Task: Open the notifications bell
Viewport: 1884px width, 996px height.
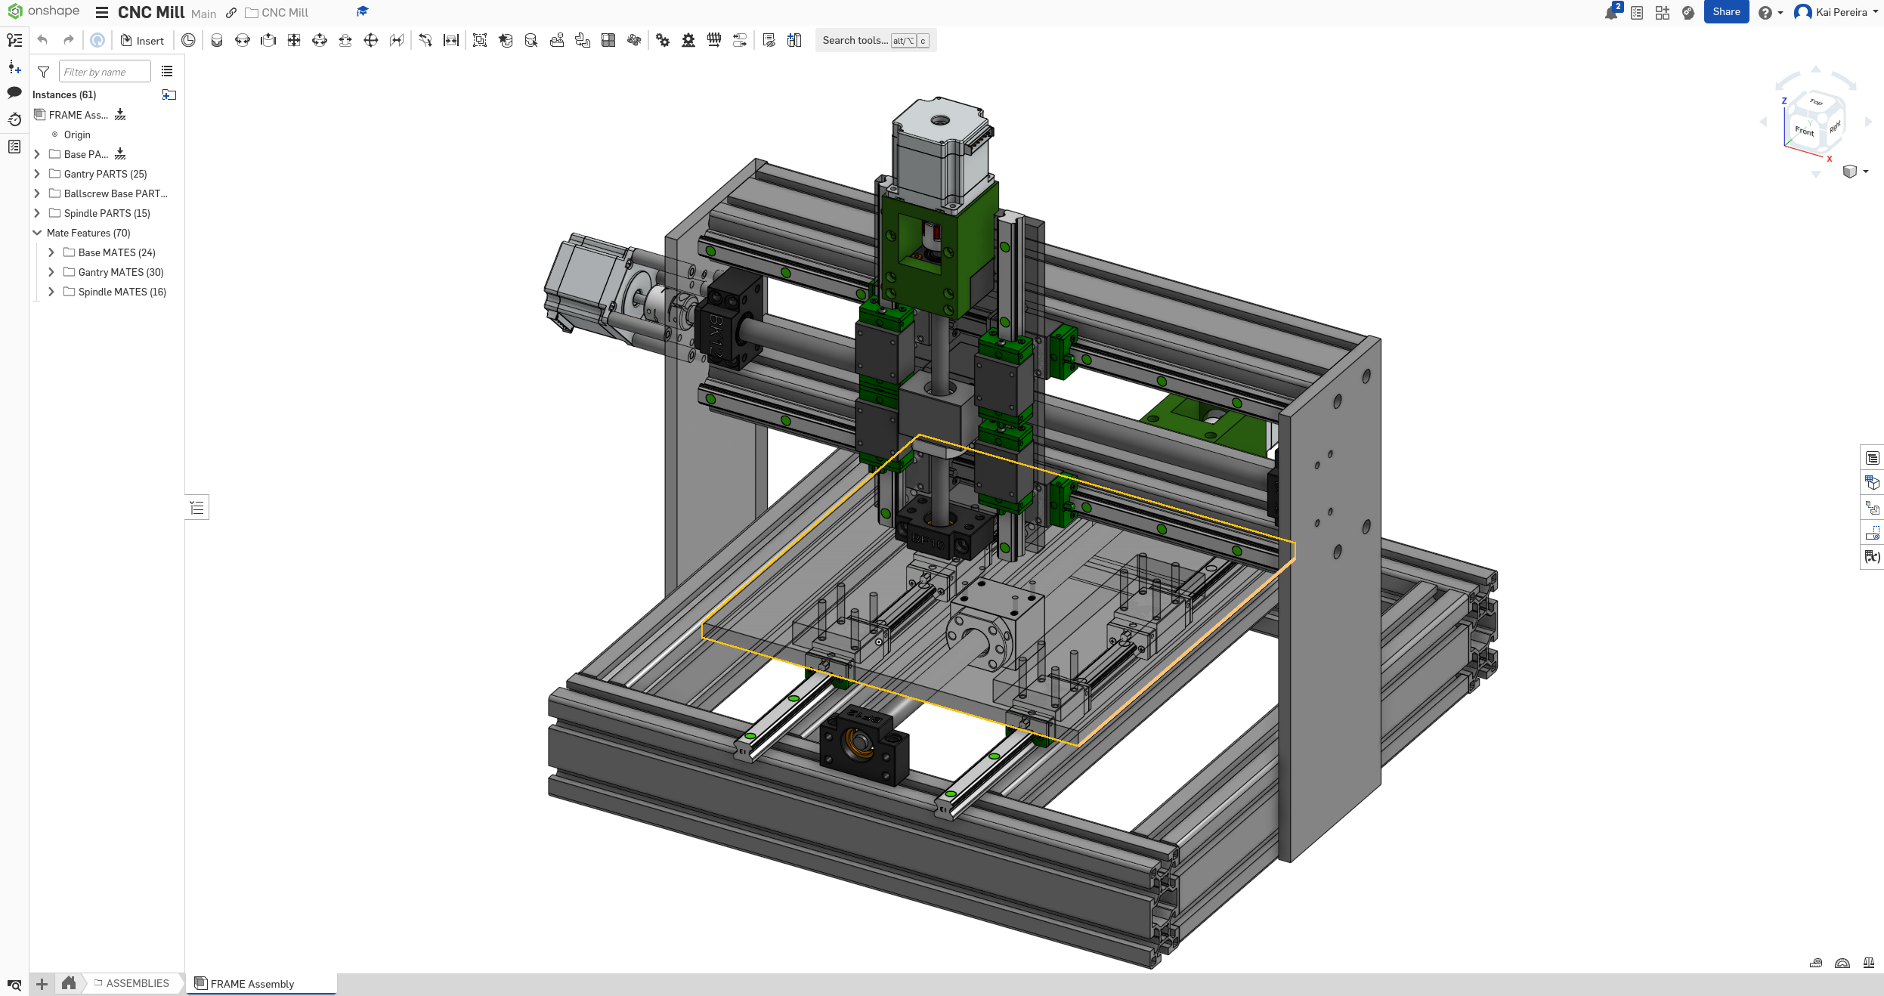Action: coord(1610,13)
